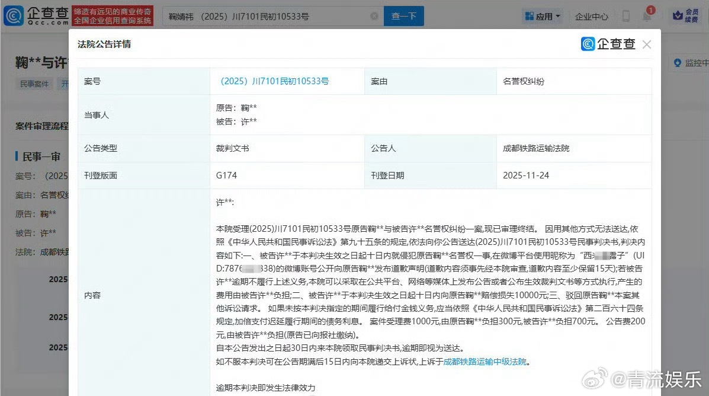Close the 法院公告详情 modal
This screenshot has height=396, width=709.
tap(647, 44)
